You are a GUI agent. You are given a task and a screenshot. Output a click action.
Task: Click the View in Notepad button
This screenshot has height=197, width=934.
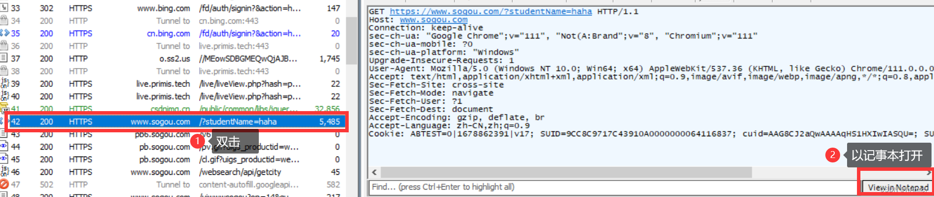pos(898,187)
